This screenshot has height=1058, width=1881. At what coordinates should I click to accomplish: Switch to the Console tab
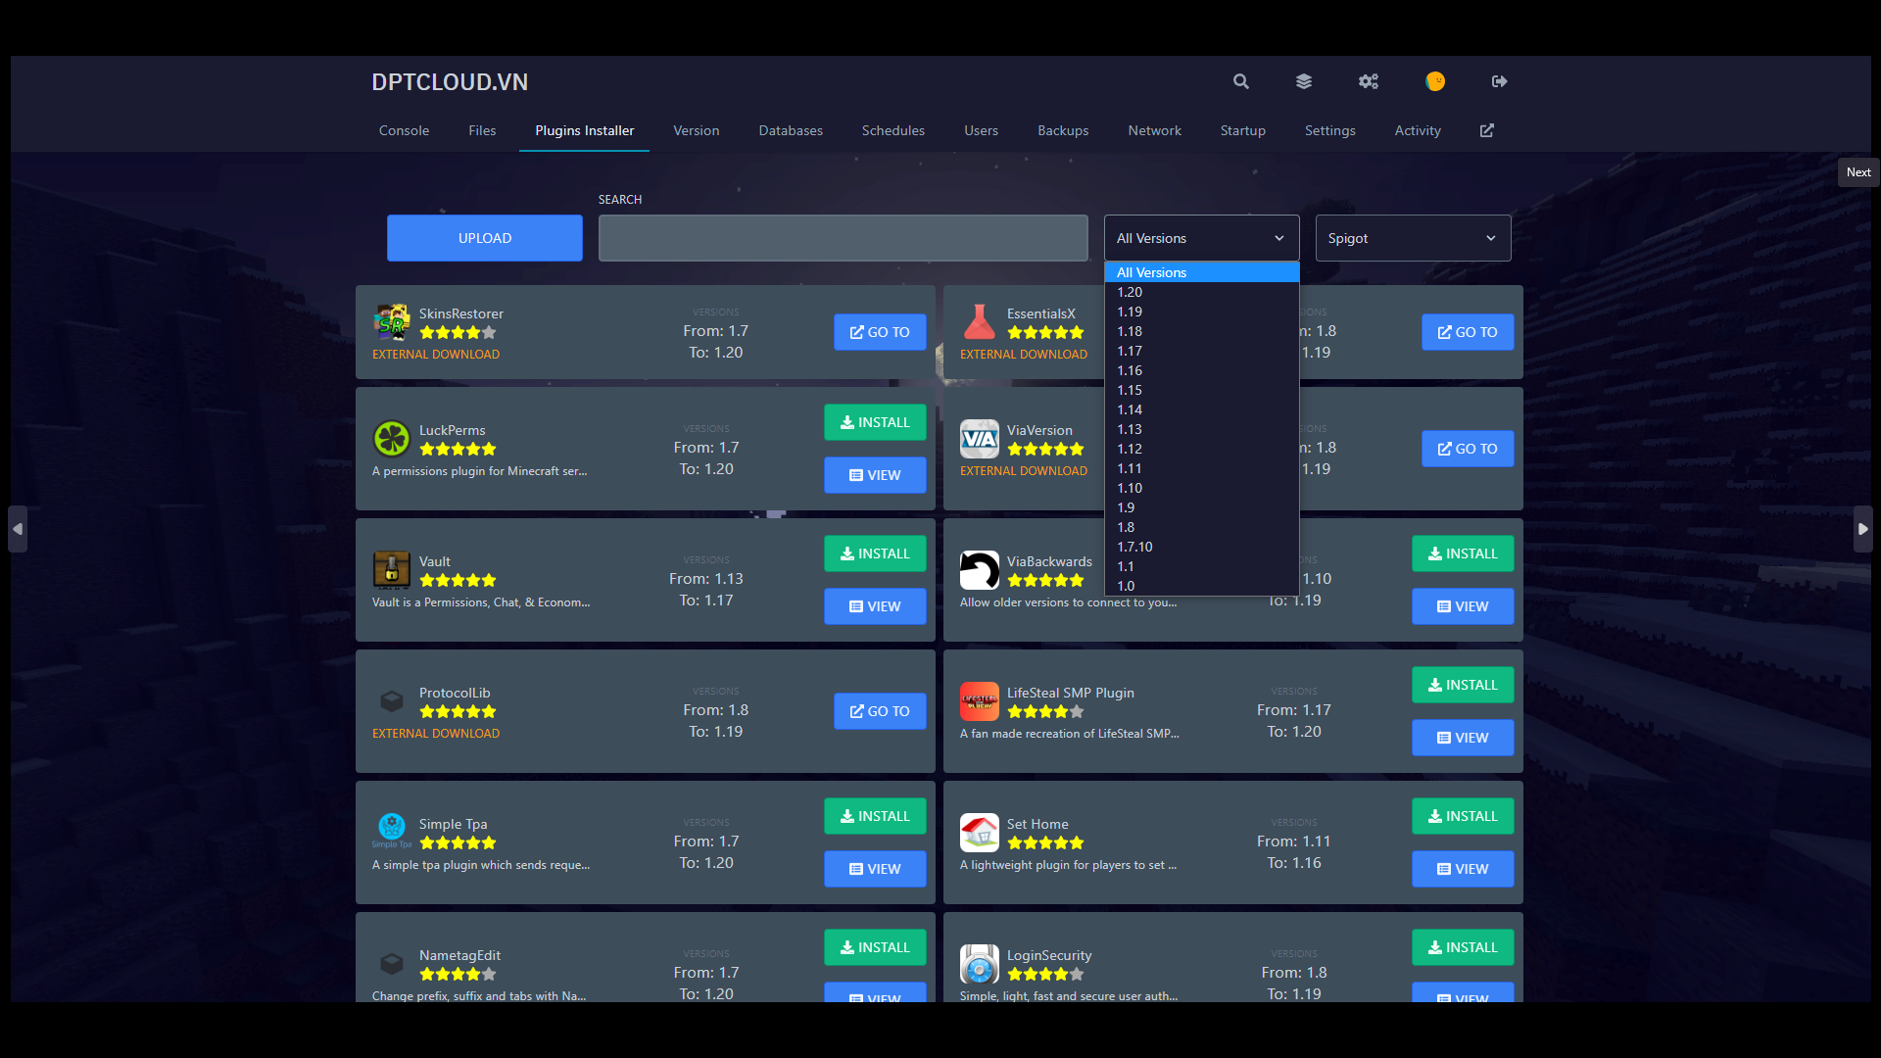(404, 130)
